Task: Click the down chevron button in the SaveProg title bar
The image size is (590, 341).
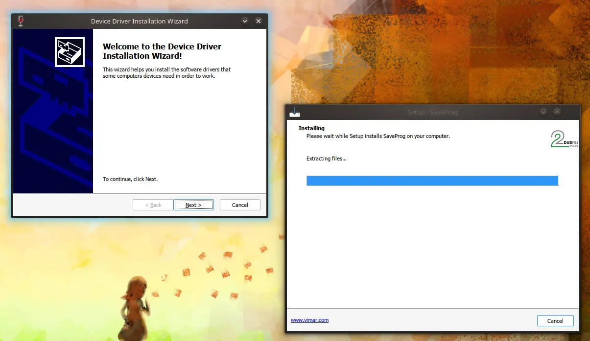Action: [x=543, y=112]
